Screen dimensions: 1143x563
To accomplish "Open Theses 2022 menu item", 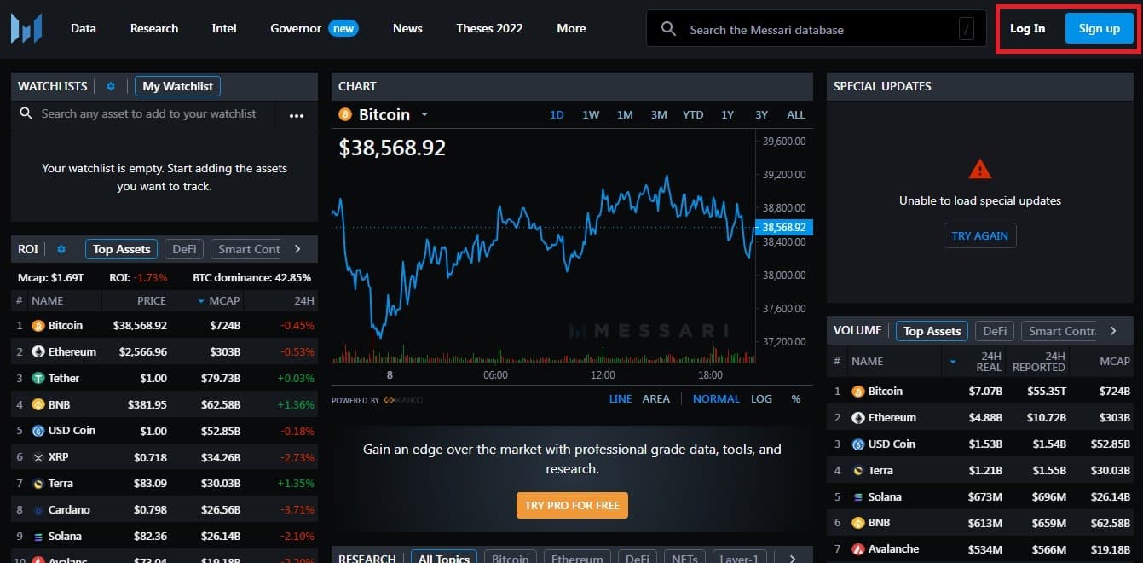I will (489, 28).
